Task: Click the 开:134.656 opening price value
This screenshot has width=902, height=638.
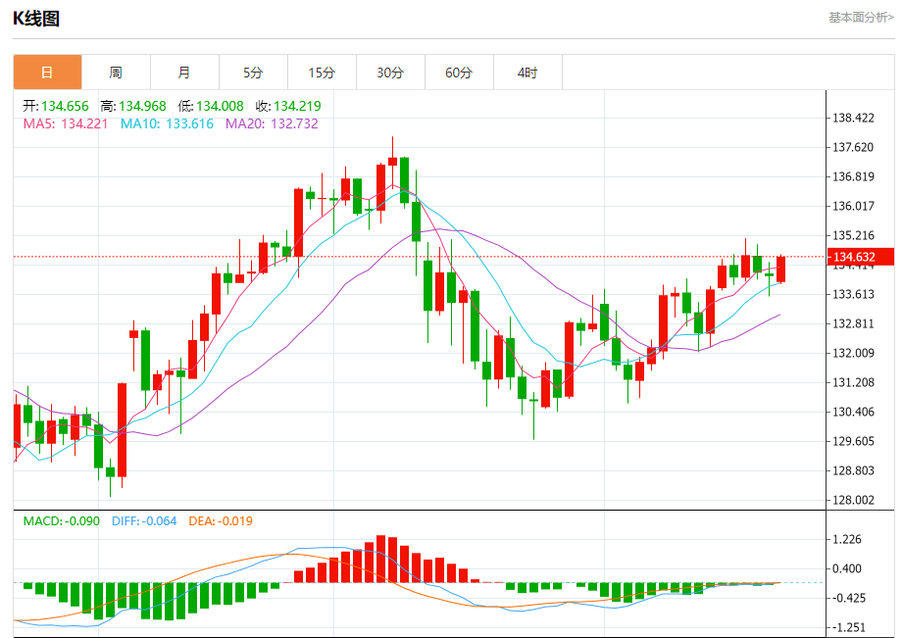Action: (56, 106)
